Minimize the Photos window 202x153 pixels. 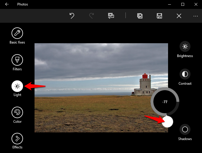tap(169, 4)
